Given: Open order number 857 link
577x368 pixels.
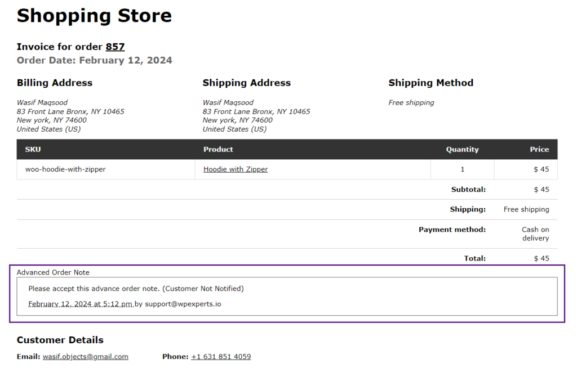Looking at the screenshot, I should coord(115,47).
